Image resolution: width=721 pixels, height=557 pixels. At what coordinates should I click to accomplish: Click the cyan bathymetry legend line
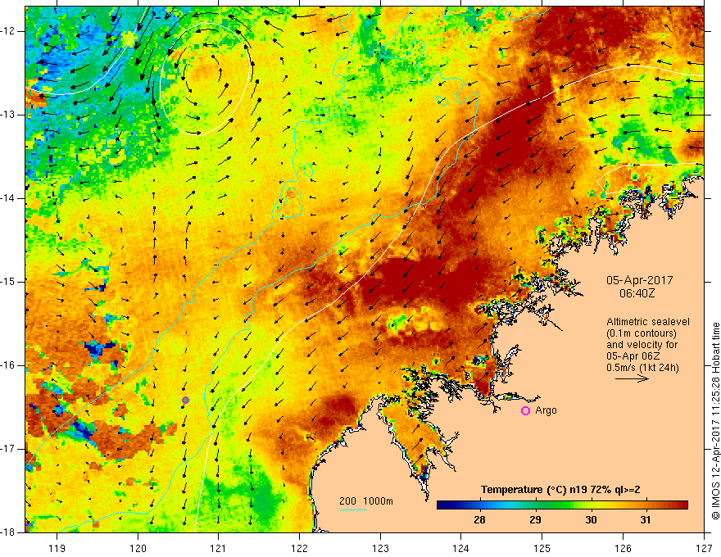point(352,509)
